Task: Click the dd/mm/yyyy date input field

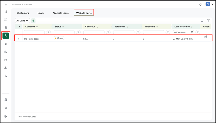Action: 184,32
